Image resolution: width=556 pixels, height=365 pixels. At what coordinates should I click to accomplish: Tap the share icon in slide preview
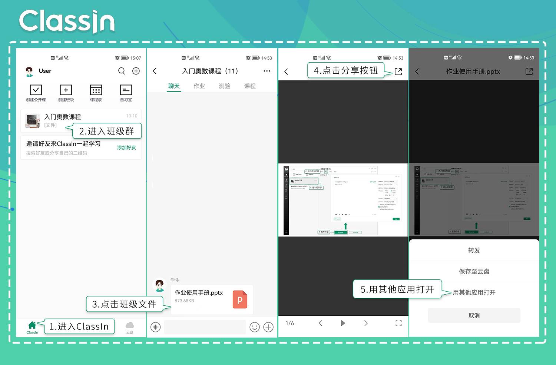[x=398, y=72]
